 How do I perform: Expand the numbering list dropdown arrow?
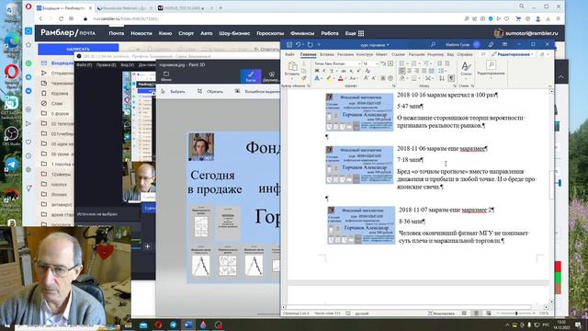click(x=420, y=63)
